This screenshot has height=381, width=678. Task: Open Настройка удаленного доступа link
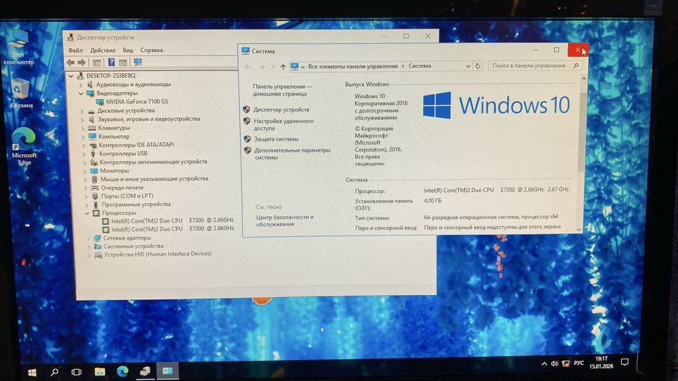click(x=283, y=125)
